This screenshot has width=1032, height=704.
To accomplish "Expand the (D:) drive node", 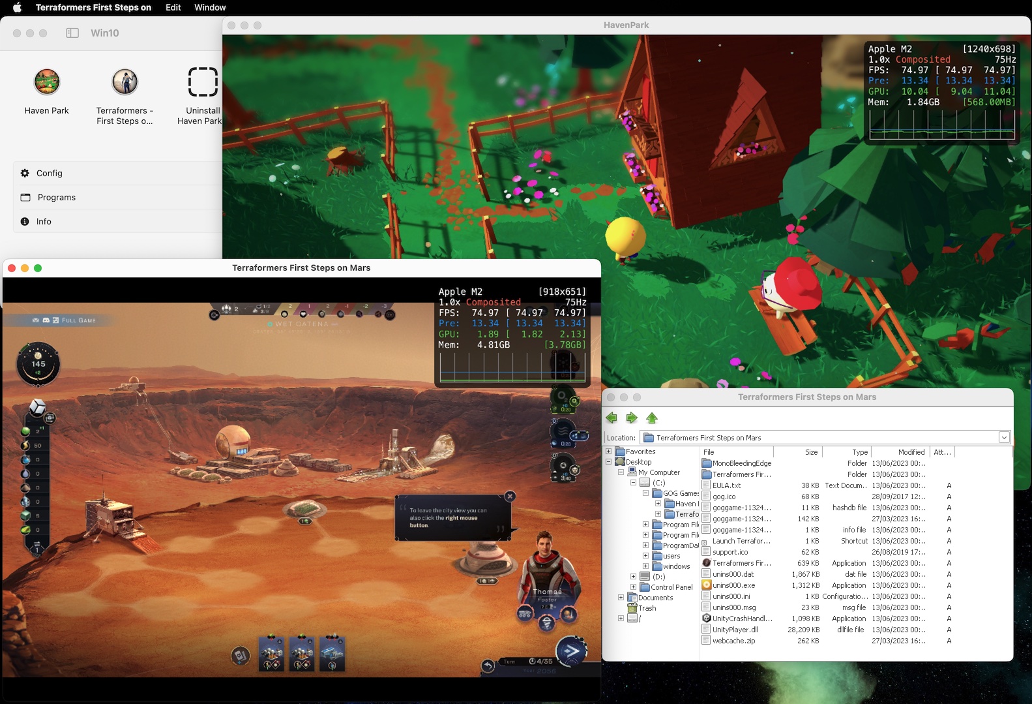I will click(633, 577).
